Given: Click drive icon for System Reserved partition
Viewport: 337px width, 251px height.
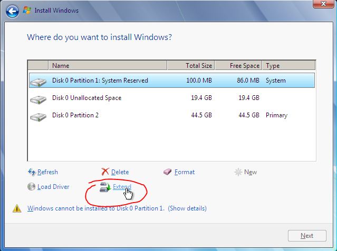Looking at the screenshot, I should (38, 82).
